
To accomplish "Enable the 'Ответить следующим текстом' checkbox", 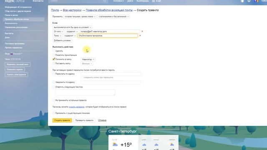I will [54, 87].
